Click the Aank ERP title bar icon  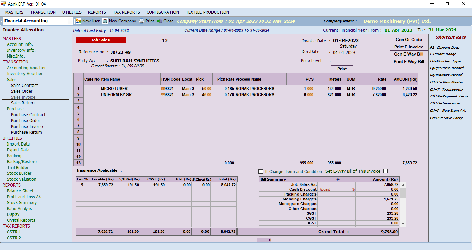[3, 4]
